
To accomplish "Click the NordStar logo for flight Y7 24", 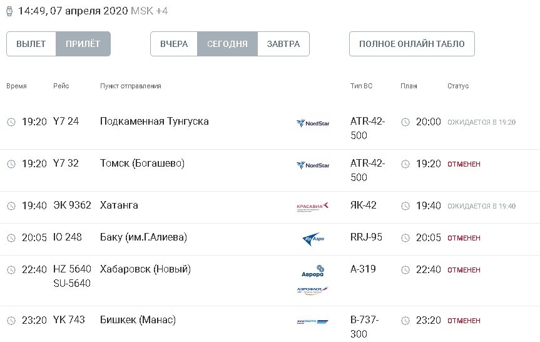I will (312, 123).
